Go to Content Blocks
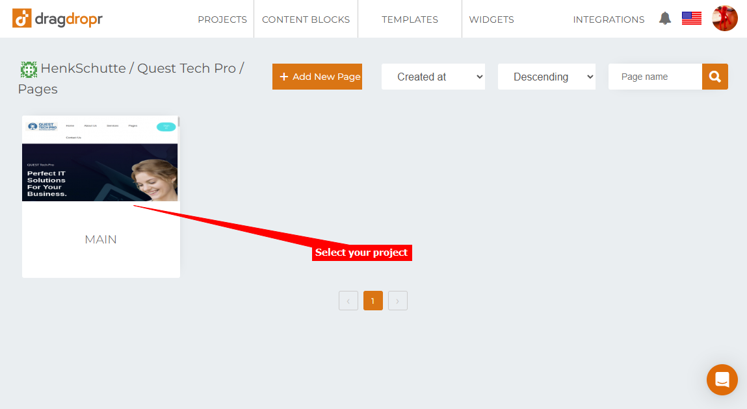The width and height of the screenshot is (747, 409). pos(306,19)
